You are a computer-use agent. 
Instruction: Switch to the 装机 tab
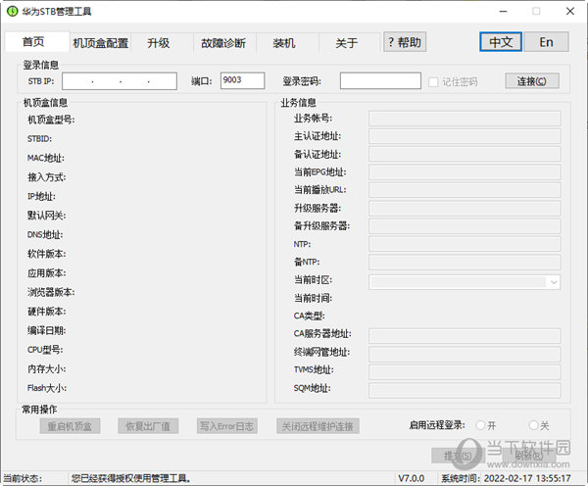click(284, 43)
